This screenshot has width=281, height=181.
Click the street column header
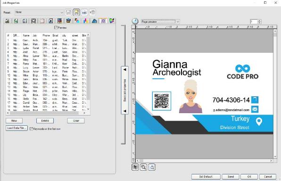[x=75, y=35]
